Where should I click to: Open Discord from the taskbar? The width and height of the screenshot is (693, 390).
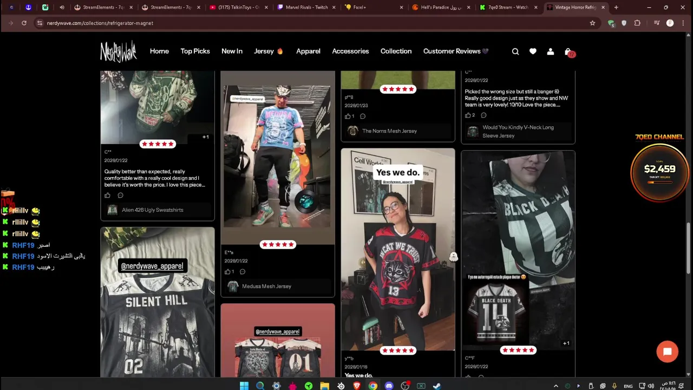tap(389, 386)
